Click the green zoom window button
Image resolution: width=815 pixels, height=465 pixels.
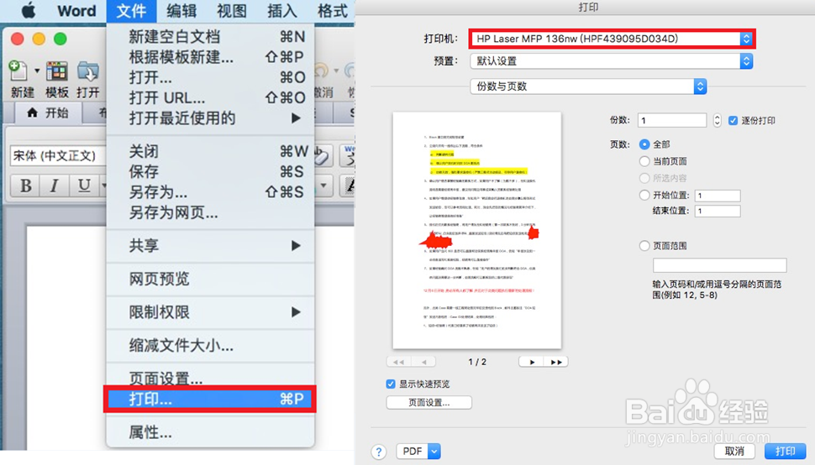tap(60, 39)
